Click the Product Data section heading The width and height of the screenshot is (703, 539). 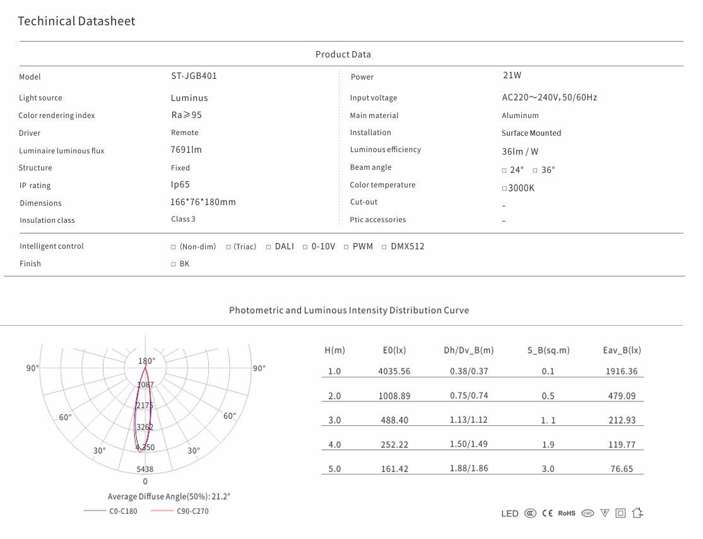[343, 54]
